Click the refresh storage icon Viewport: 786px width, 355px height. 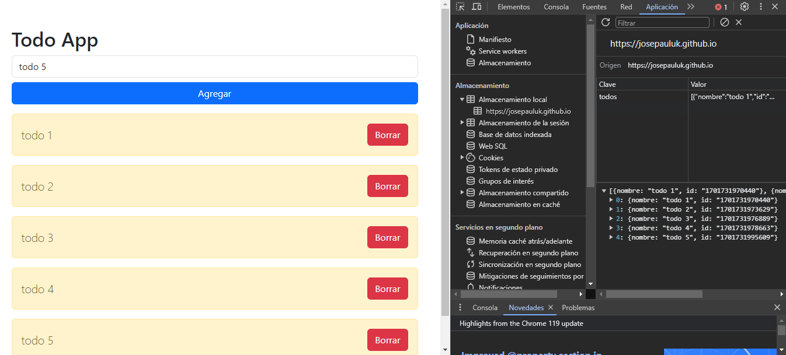point(606,22)
